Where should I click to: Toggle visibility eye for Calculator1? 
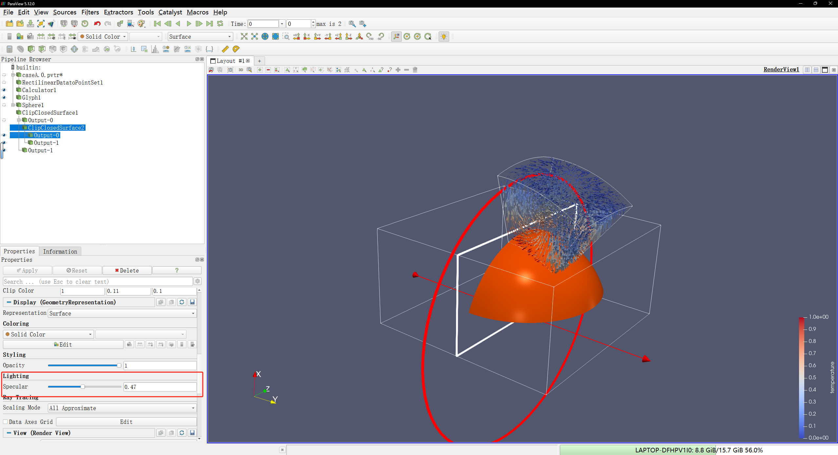tap(4, 90)
